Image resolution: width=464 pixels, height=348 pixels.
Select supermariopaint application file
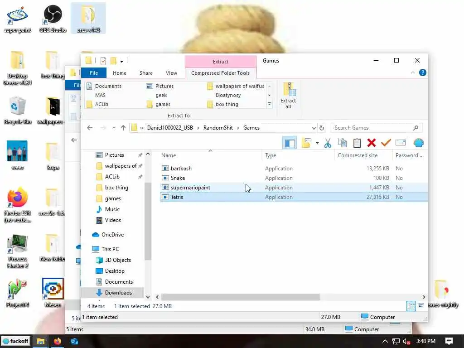coord(190,188)
